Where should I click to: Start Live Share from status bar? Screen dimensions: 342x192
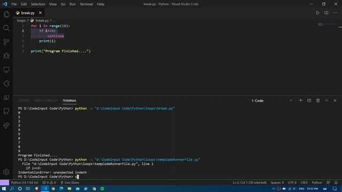click(70, 182)
